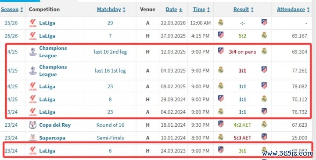Click the Supercopa Semi-Finals matchday link

coord(110,138)
